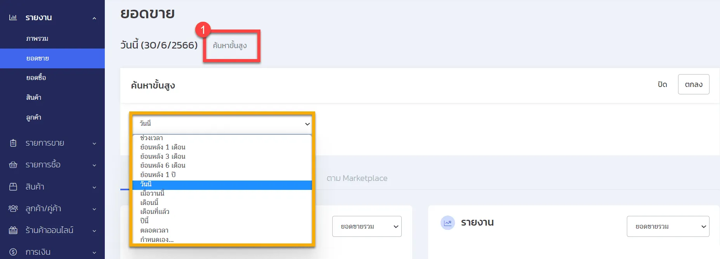Image resolution: width=720 pixels, height=259 pixels.
Task: Click the box icon beside สินค้า
Action: point(13,187)
